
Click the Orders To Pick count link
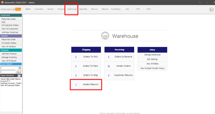(76, 57)
